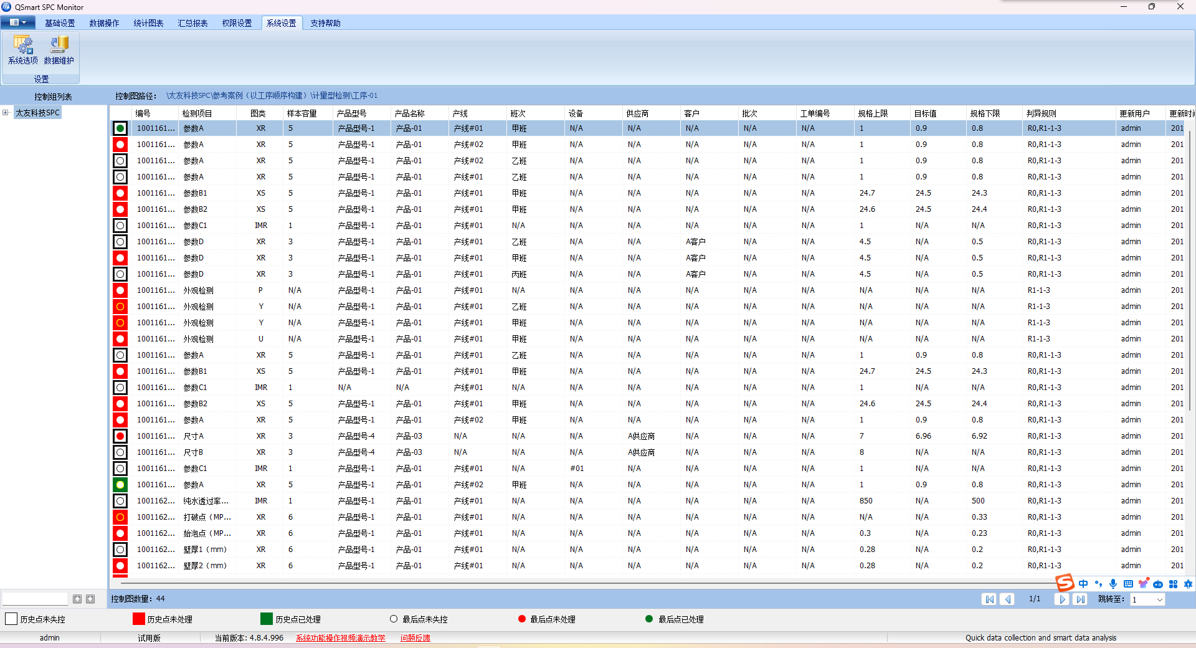1196x648 pixels.
Task: Click the Sogou microphone voice input icon
Action: pos(1113,584)
